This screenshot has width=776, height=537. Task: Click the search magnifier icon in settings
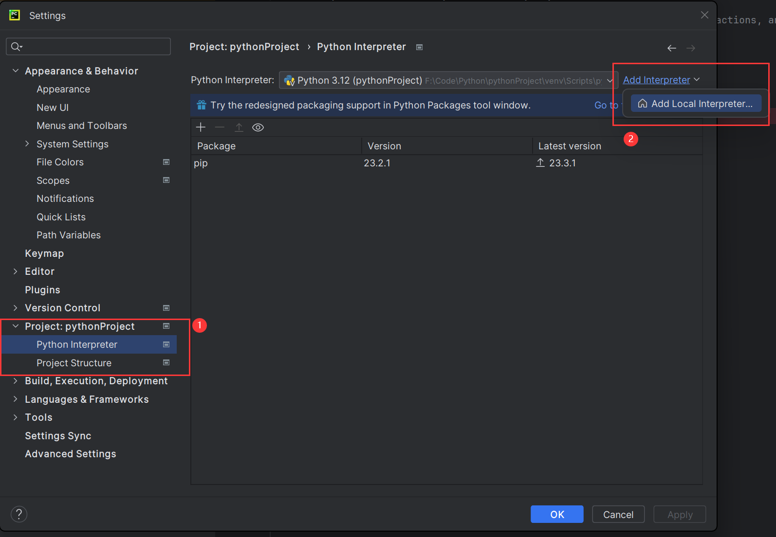17,47
